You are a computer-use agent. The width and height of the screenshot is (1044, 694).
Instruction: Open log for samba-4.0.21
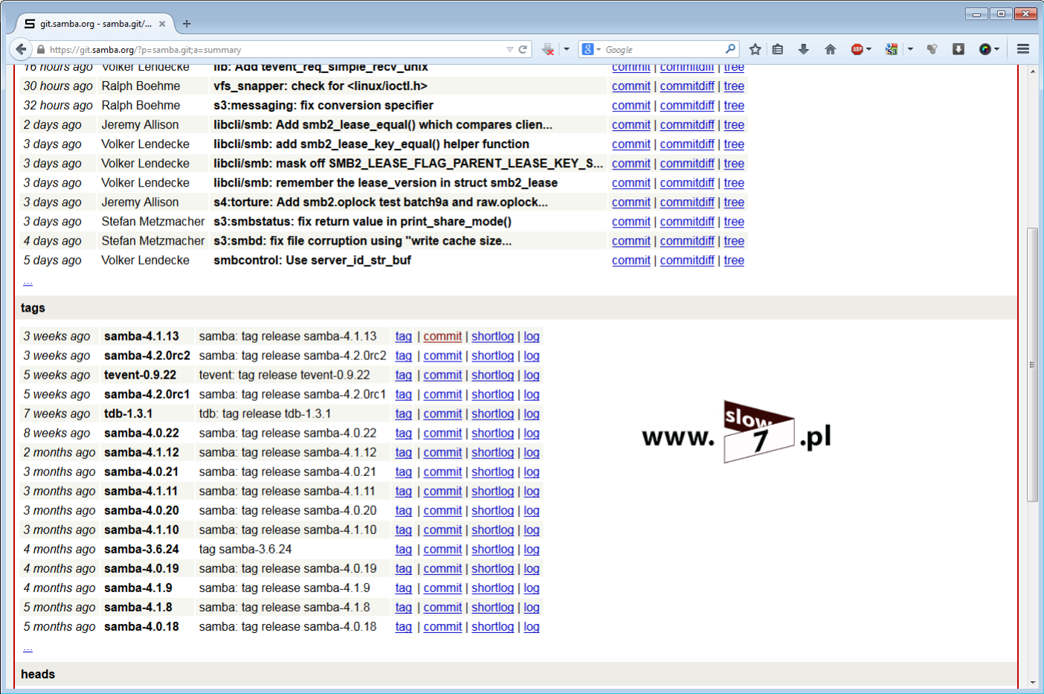[x=532, y=472]
